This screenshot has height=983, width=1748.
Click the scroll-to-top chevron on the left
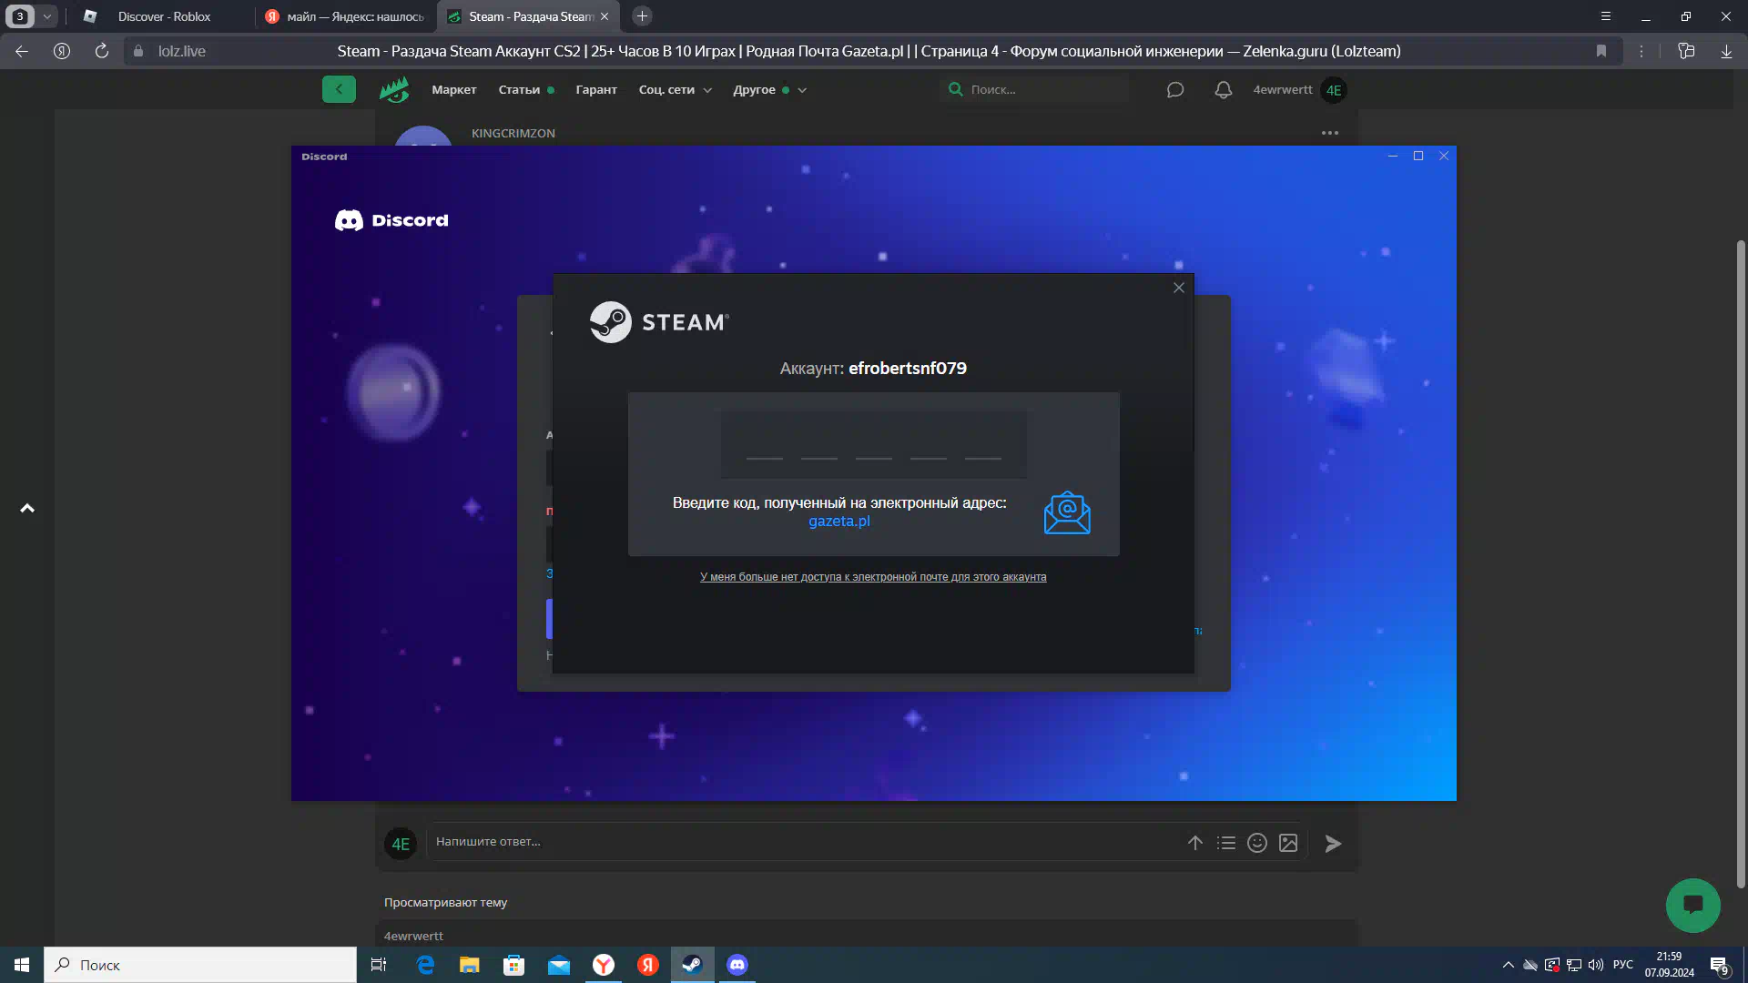27,508
